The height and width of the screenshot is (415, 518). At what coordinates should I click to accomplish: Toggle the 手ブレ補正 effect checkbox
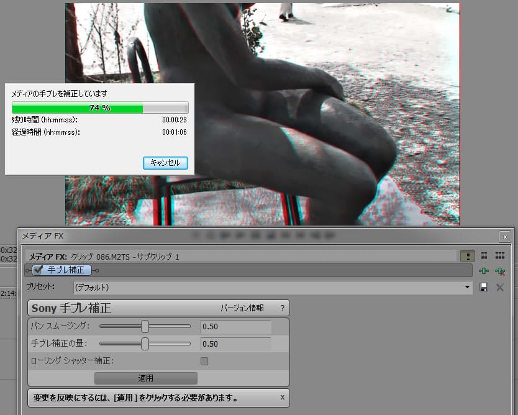click(x=38, y=270)
